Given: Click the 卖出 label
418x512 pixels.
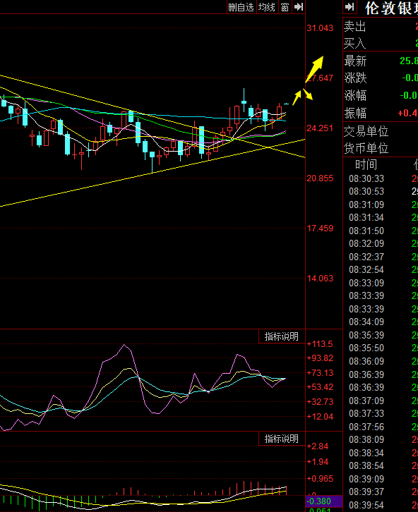Looking at the screenshot, I should 354,27.
